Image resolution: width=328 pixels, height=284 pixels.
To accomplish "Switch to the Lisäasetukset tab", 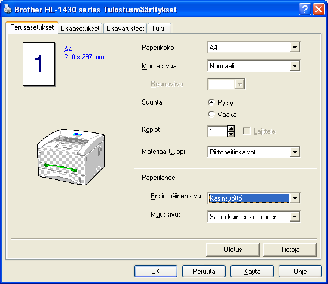I will tap(80, 29).
